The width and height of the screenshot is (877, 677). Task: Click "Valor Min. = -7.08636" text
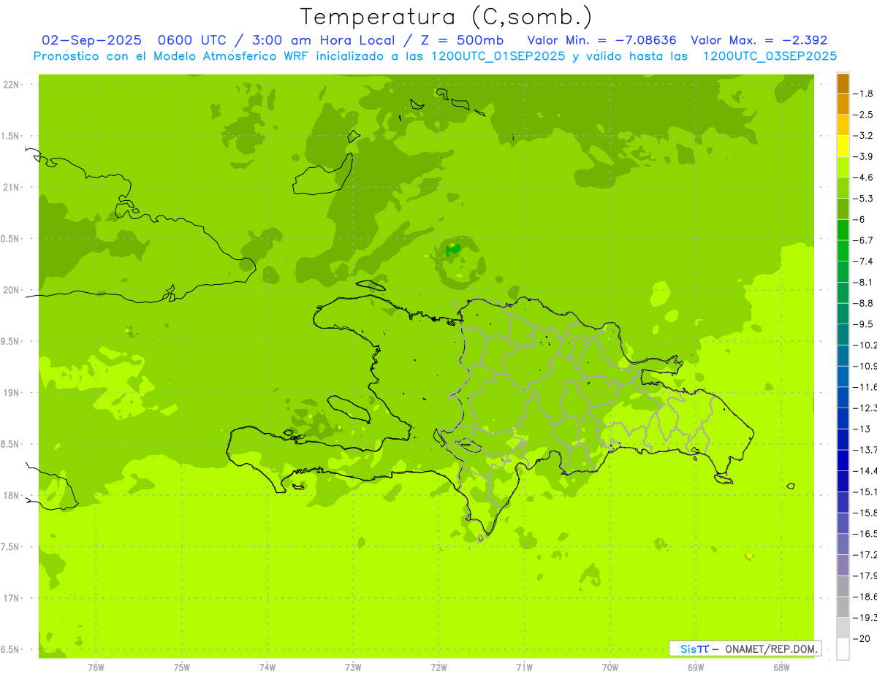(601, 40)
